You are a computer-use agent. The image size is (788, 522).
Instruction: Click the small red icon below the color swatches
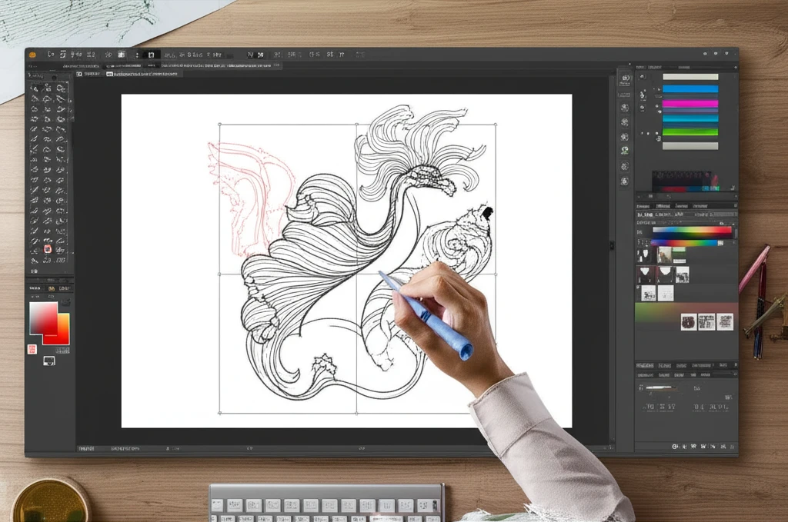pos(32,349)
